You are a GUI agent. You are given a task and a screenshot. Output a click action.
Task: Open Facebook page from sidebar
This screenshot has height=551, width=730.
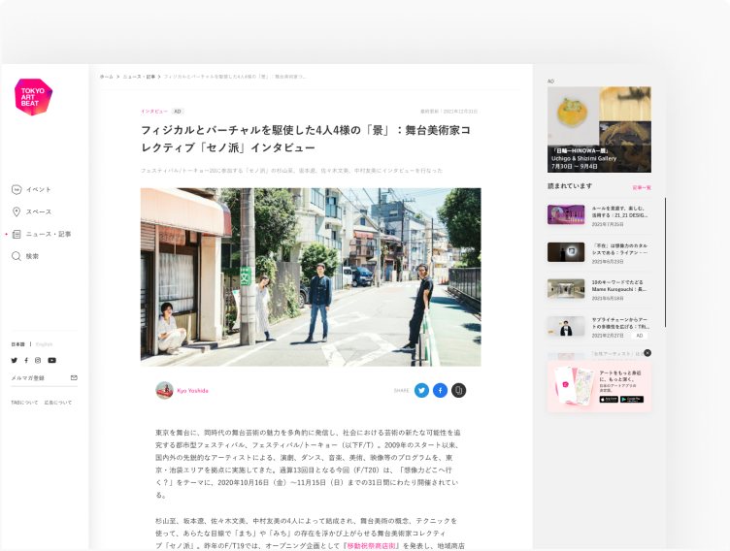coord(26,360)
